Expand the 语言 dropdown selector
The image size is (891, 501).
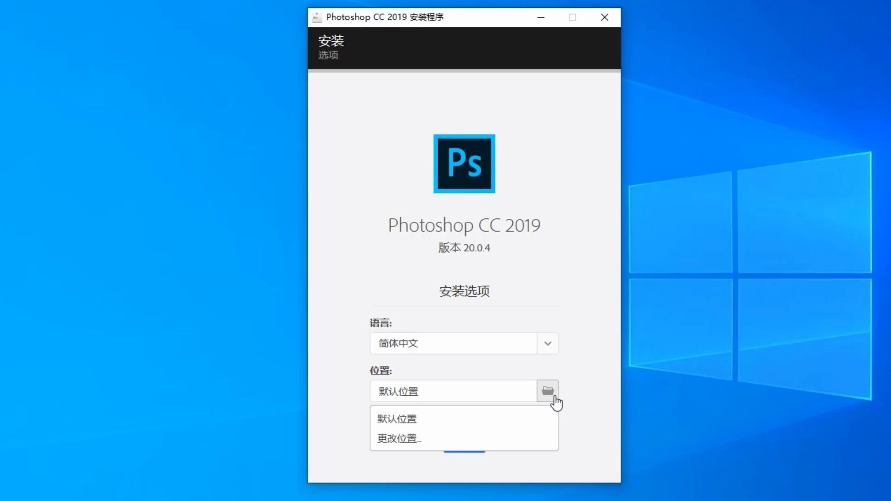coord(547,343)
